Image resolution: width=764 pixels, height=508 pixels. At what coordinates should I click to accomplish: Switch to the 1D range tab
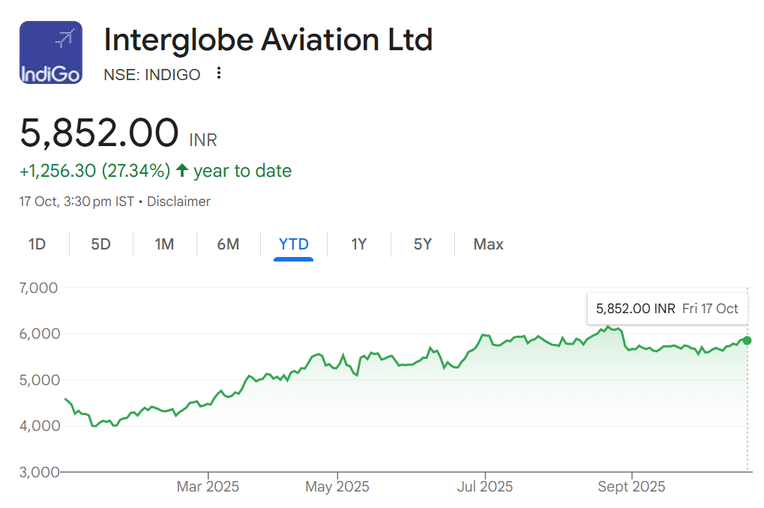37,244
